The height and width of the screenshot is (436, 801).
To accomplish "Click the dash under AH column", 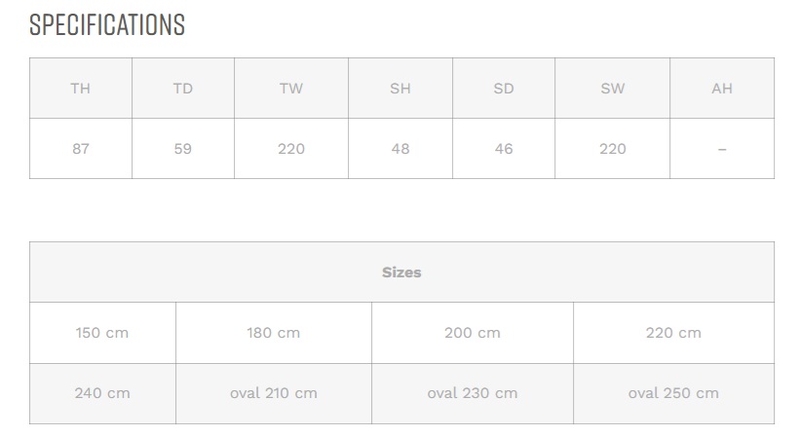I will 722,149.
